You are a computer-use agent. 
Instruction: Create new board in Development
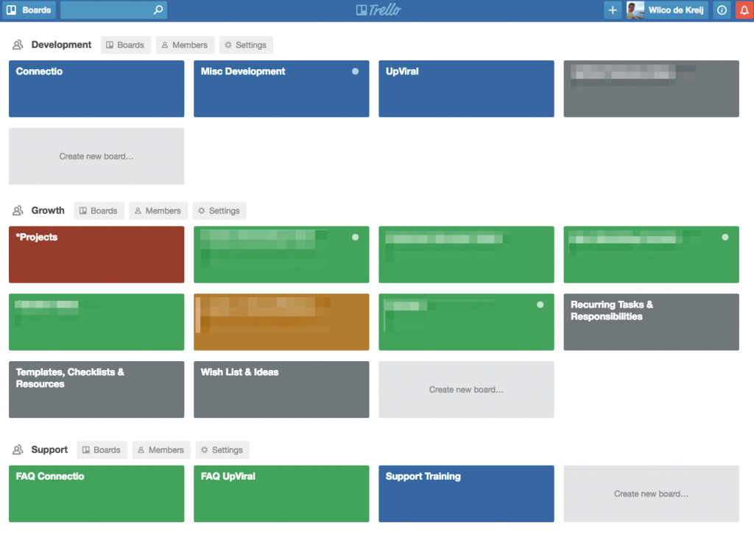pos(96,156)
